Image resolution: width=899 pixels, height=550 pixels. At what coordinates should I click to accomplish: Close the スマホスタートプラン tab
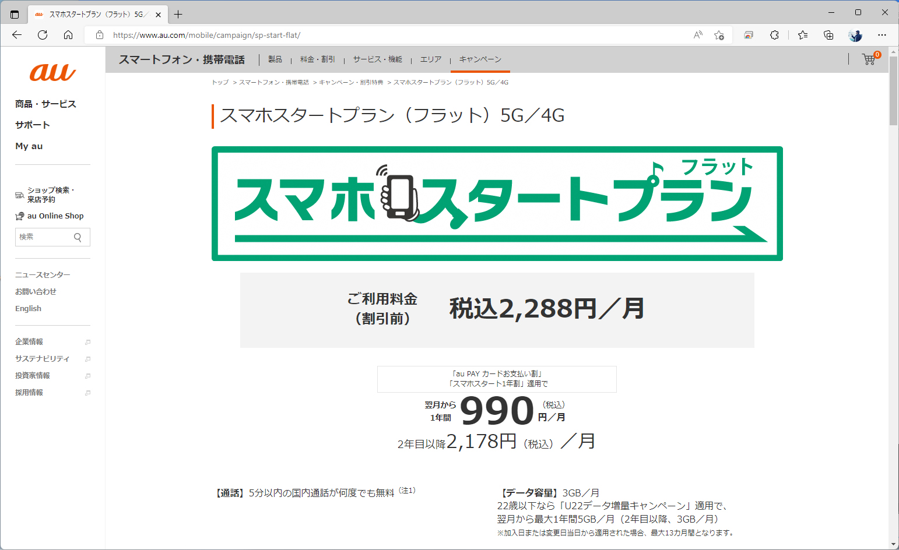point(158,15)
